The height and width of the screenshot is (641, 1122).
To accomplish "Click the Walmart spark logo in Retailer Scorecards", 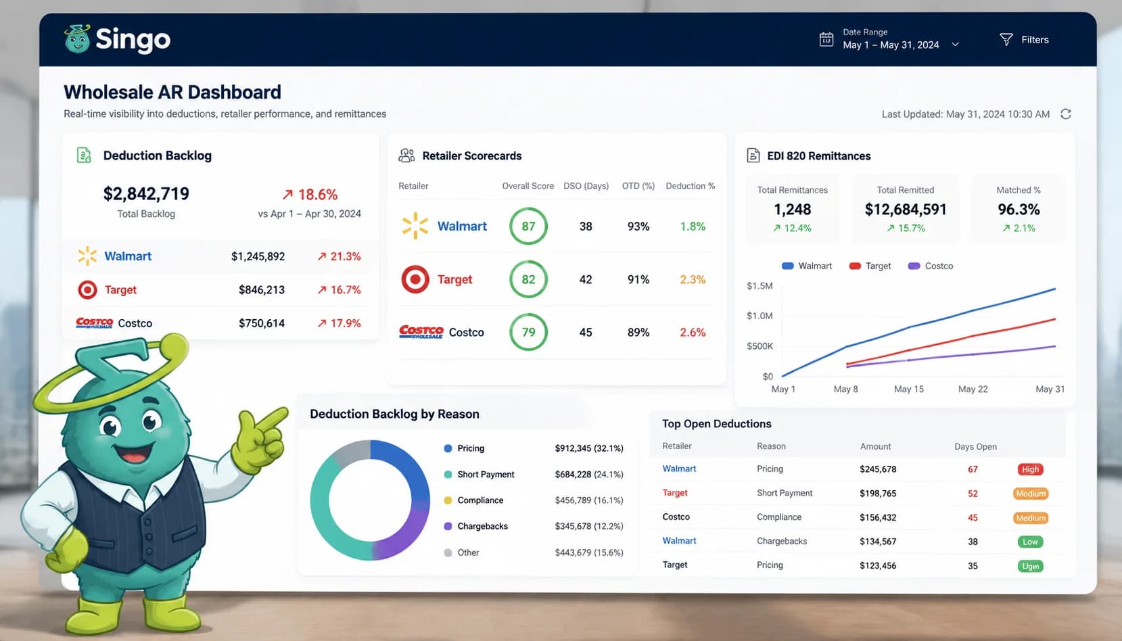I will (x=415, y=226).
